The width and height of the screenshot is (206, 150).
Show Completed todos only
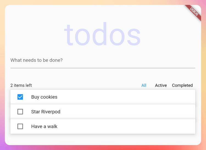(x=182, y=85)
